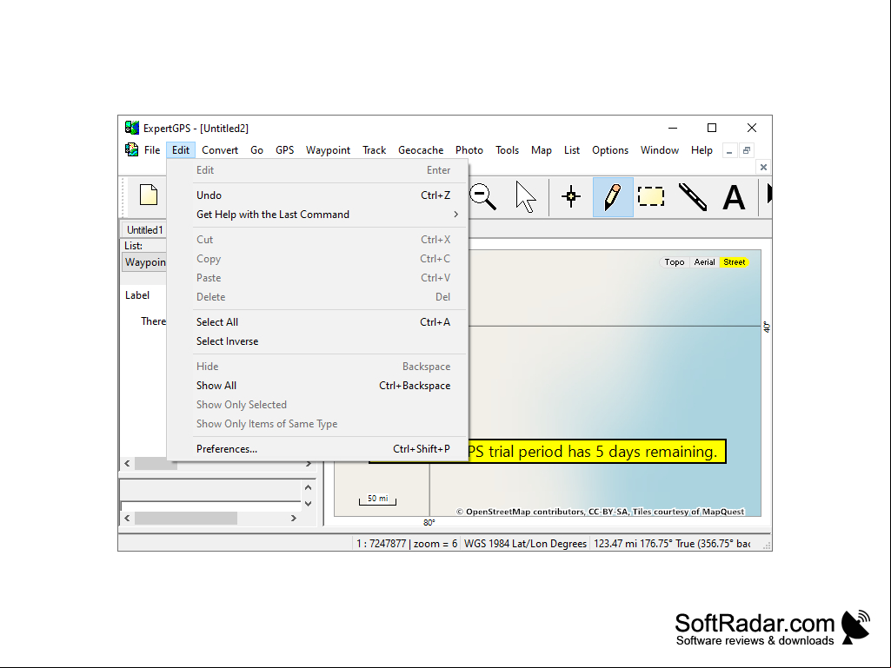Click the ExpertGPS document icon beside File
891x668 pixels.
132,149
